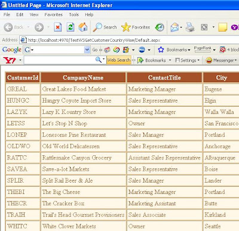Screen dimensions: 239x231
Task: Click the Yahoo Web Search button
Action: tap(119, 60)
